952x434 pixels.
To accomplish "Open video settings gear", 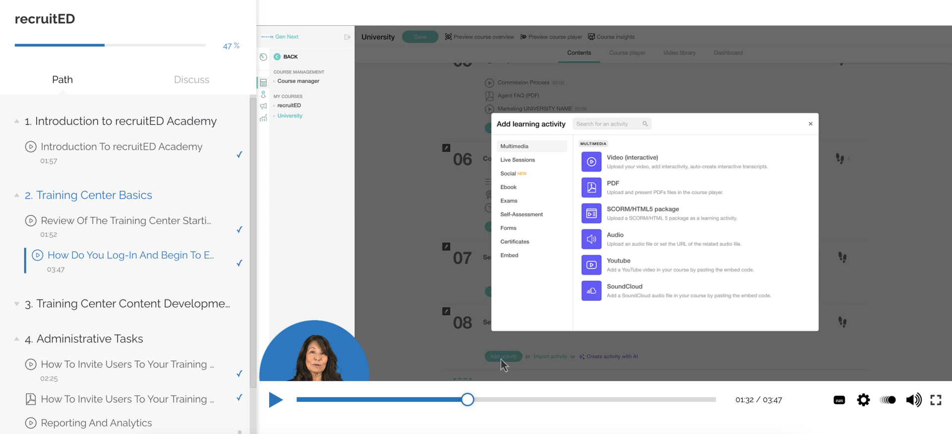I will 863,400.
